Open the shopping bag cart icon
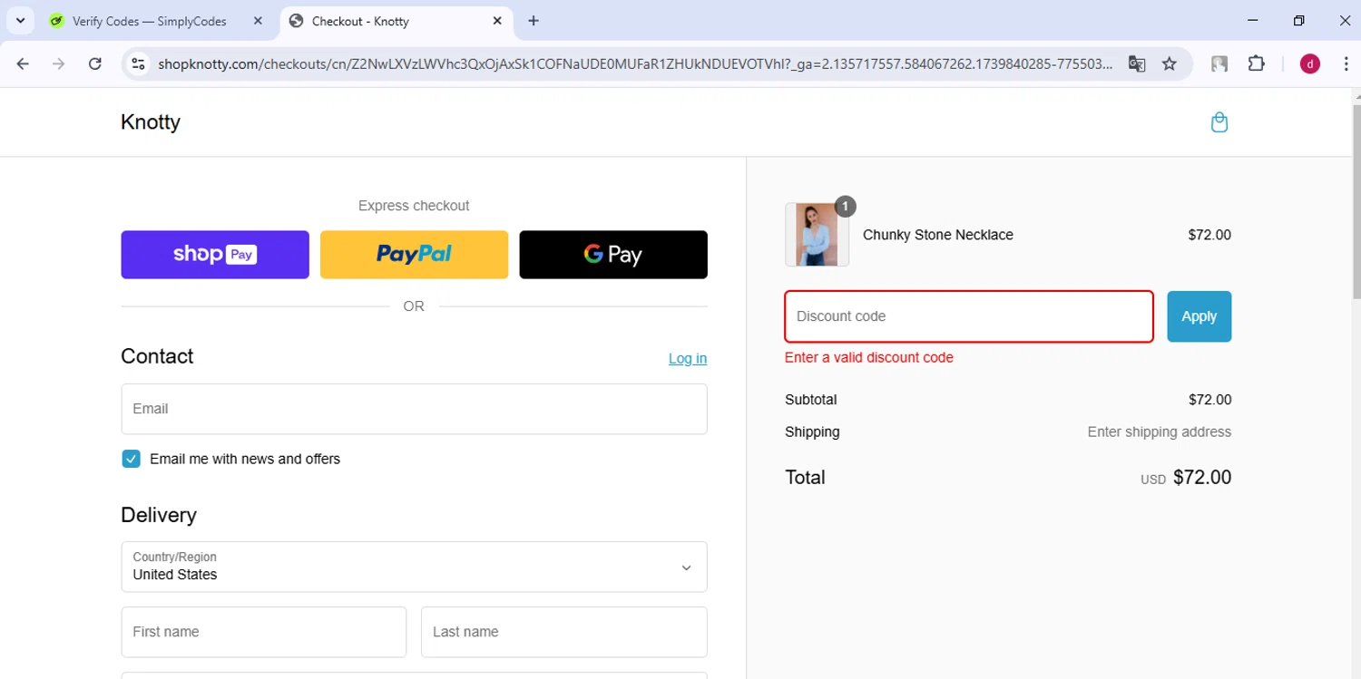This screenshot has height=679, width=1361. click(x=1219, y=122)
